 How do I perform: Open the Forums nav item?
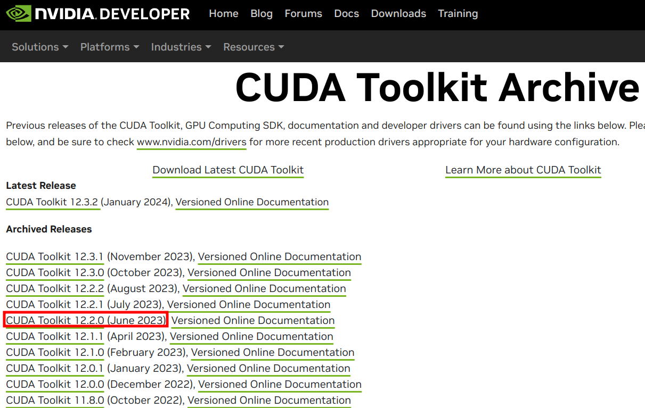[303, 14]
